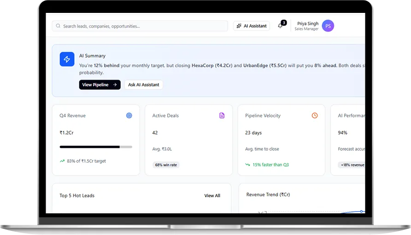The width and height of the screenshot is (411, 235).
Task: Click the PS profile avatar
Action: click(328, 26)
